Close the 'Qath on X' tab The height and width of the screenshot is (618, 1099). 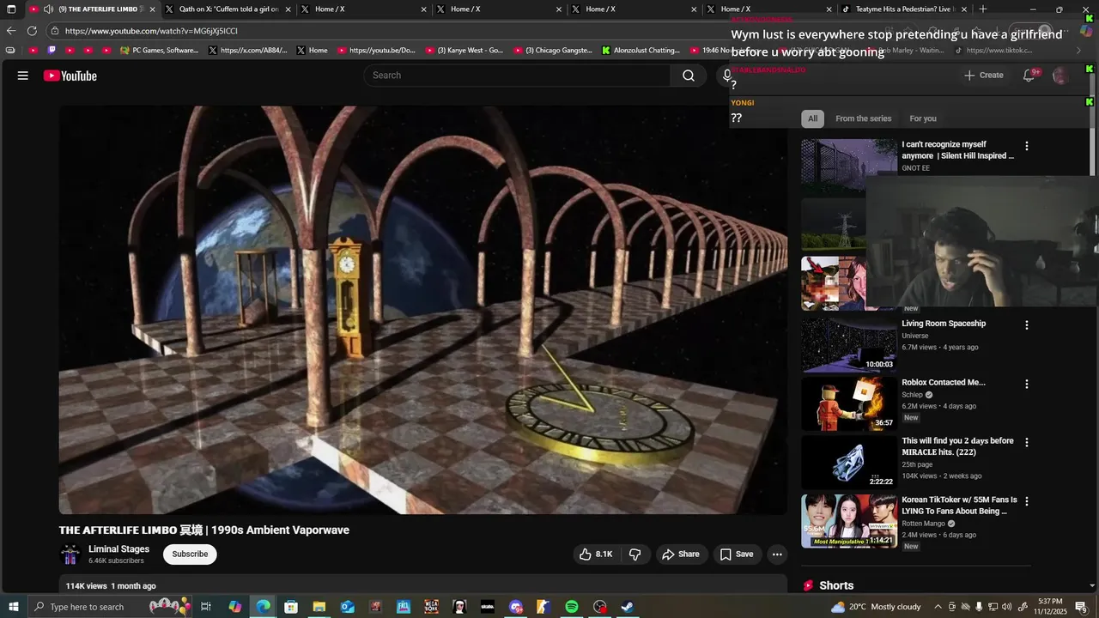(288, 9)
